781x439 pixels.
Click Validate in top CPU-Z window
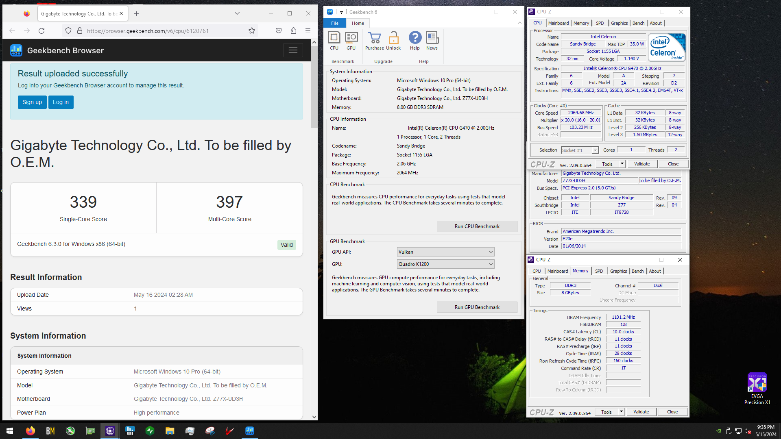click(x=642, y=164)
